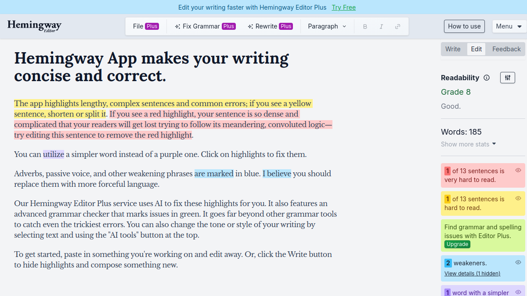
Task: Switch to the Edit tab
Action: click(476, 49)
